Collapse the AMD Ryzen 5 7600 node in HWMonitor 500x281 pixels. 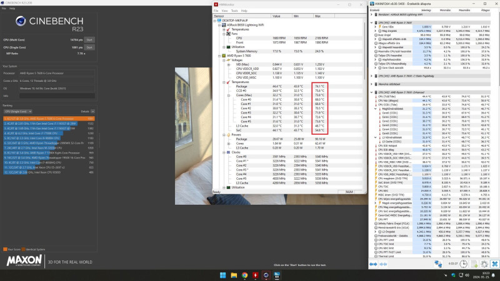pyautogui.click(x=219, y=56)
